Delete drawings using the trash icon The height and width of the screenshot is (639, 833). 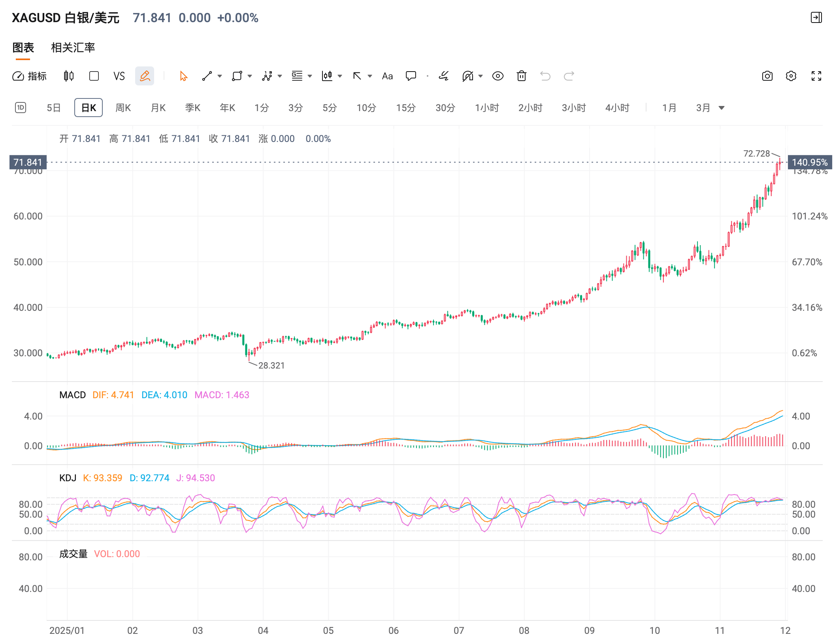(x=521, y=76)
